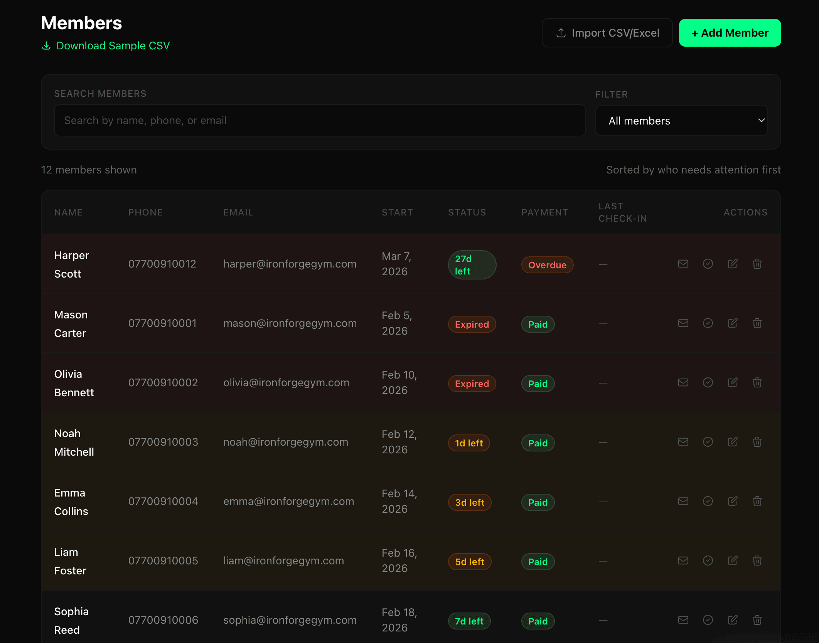Send an email to Emma Collins
Viewport: 819px width, 643px height.
(683, 502)
